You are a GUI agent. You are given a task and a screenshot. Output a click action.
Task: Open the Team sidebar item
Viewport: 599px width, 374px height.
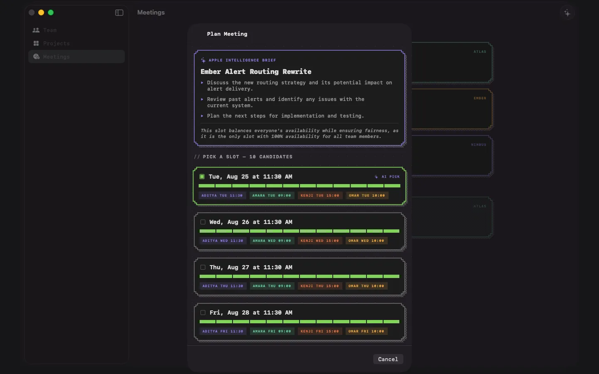pyautogui.click(x=77, y=30)
